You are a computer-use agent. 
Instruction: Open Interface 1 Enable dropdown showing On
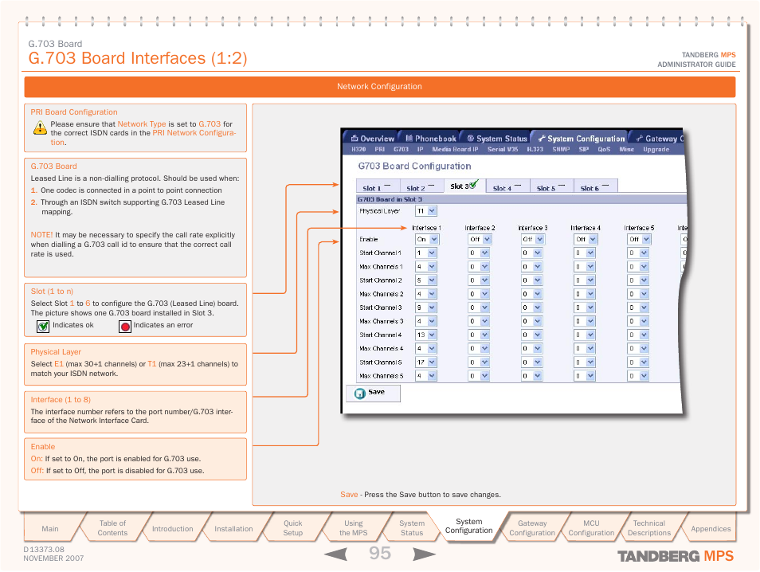click(427, 239)
